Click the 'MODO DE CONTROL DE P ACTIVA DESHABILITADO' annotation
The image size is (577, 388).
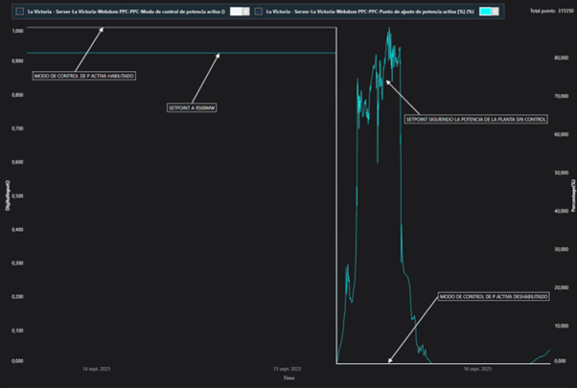tap(492, 297)
